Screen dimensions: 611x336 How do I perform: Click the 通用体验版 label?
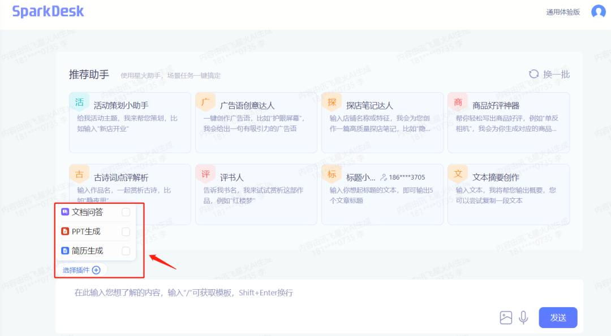(563, 12)
